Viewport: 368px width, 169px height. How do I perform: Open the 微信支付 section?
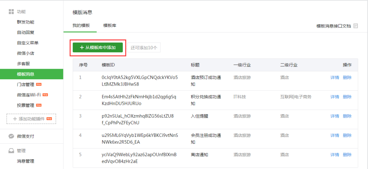(26, 136)
